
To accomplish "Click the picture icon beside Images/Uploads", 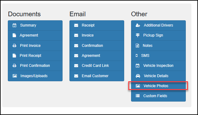I will [x=15, y=76].
